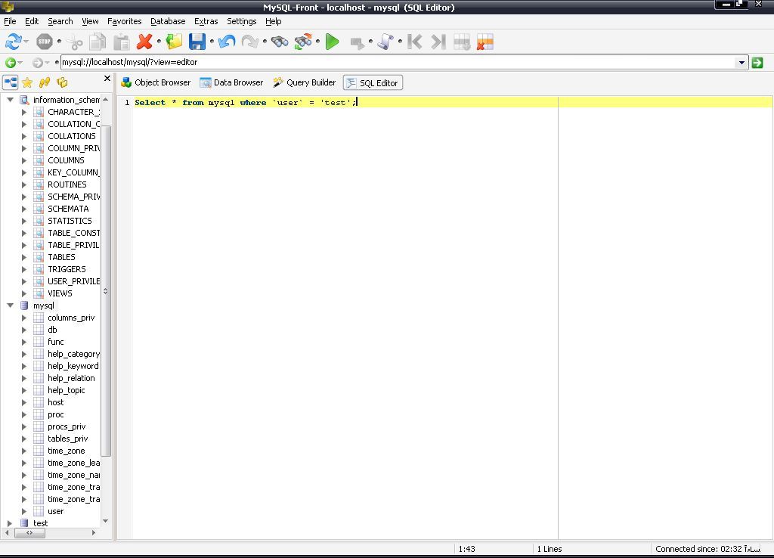Click the yellow folder icon in the sidebar toolbar
Screen dimensions: 774x558
(62, 82)
